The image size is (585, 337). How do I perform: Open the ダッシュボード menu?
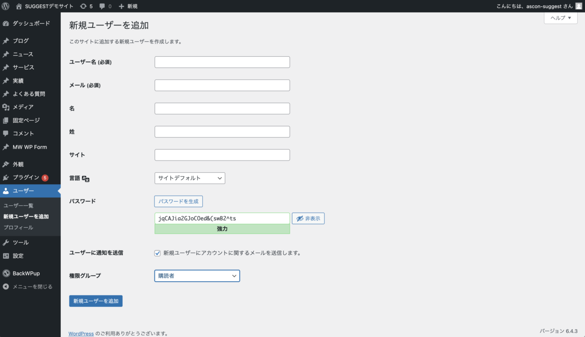point(30,23)
